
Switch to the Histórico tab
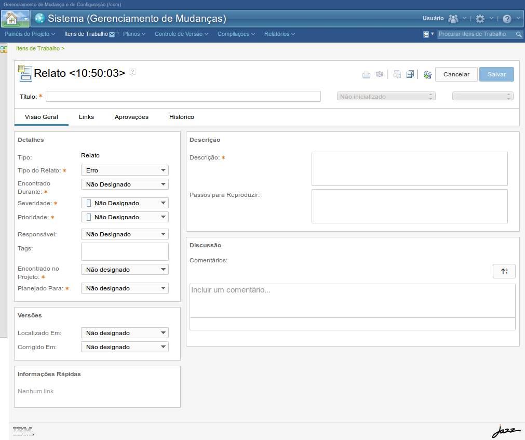[181, 117]
